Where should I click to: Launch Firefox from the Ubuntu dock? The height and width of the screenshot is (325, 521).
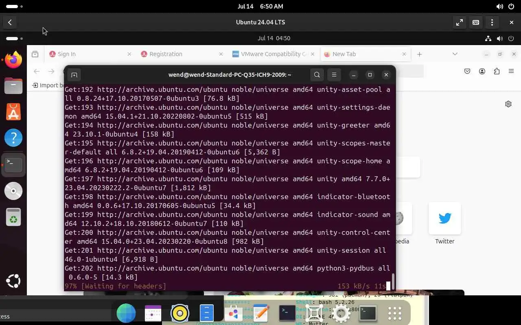click(x=13, y=60)
